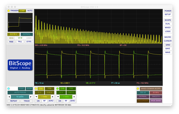Raise Channel B volts per division
This screenshot has height=114, width=179.
point(74,97)
